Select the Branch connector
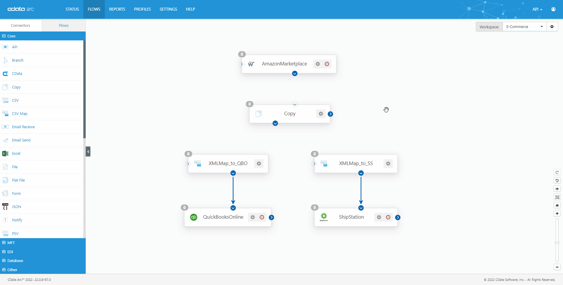The height and width of the screenshot is (285, 563). click(42, 60)
